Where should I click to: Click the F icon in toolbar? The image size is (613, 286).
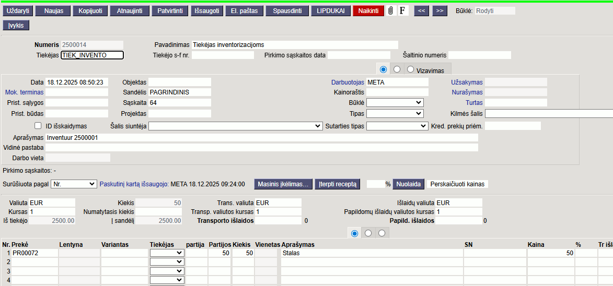point(403,10)
